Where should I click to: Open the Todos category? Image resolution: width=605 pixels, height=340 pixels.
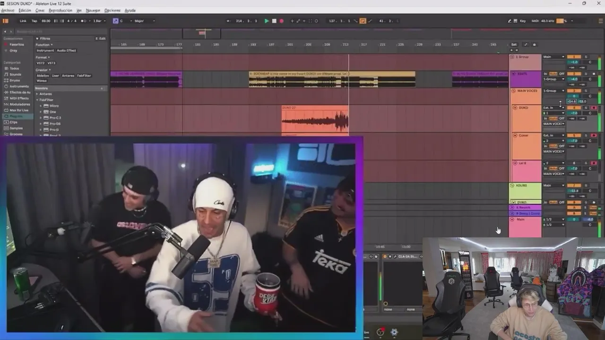pyautogui.click(x=14, y=68)
